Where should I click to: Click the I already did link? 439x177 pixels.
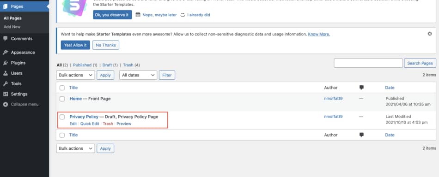coord(199,15)
